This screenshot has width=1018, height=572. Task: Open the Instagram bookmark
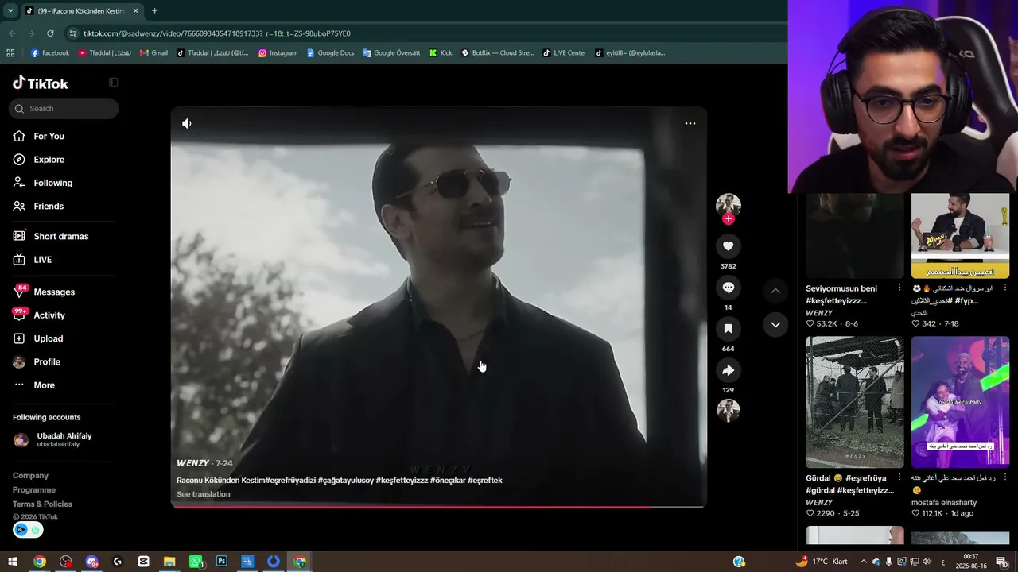coord(278,53)
